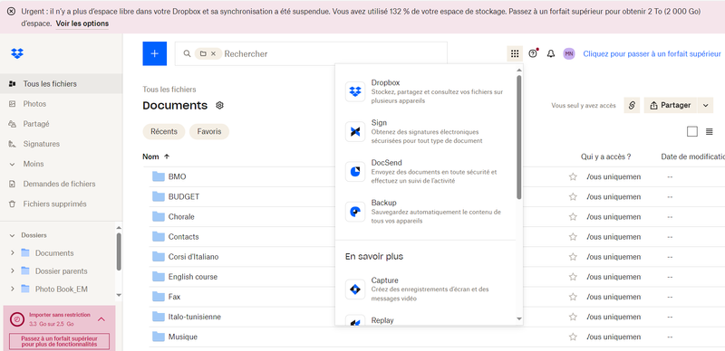Open the Fax folder

174,297
